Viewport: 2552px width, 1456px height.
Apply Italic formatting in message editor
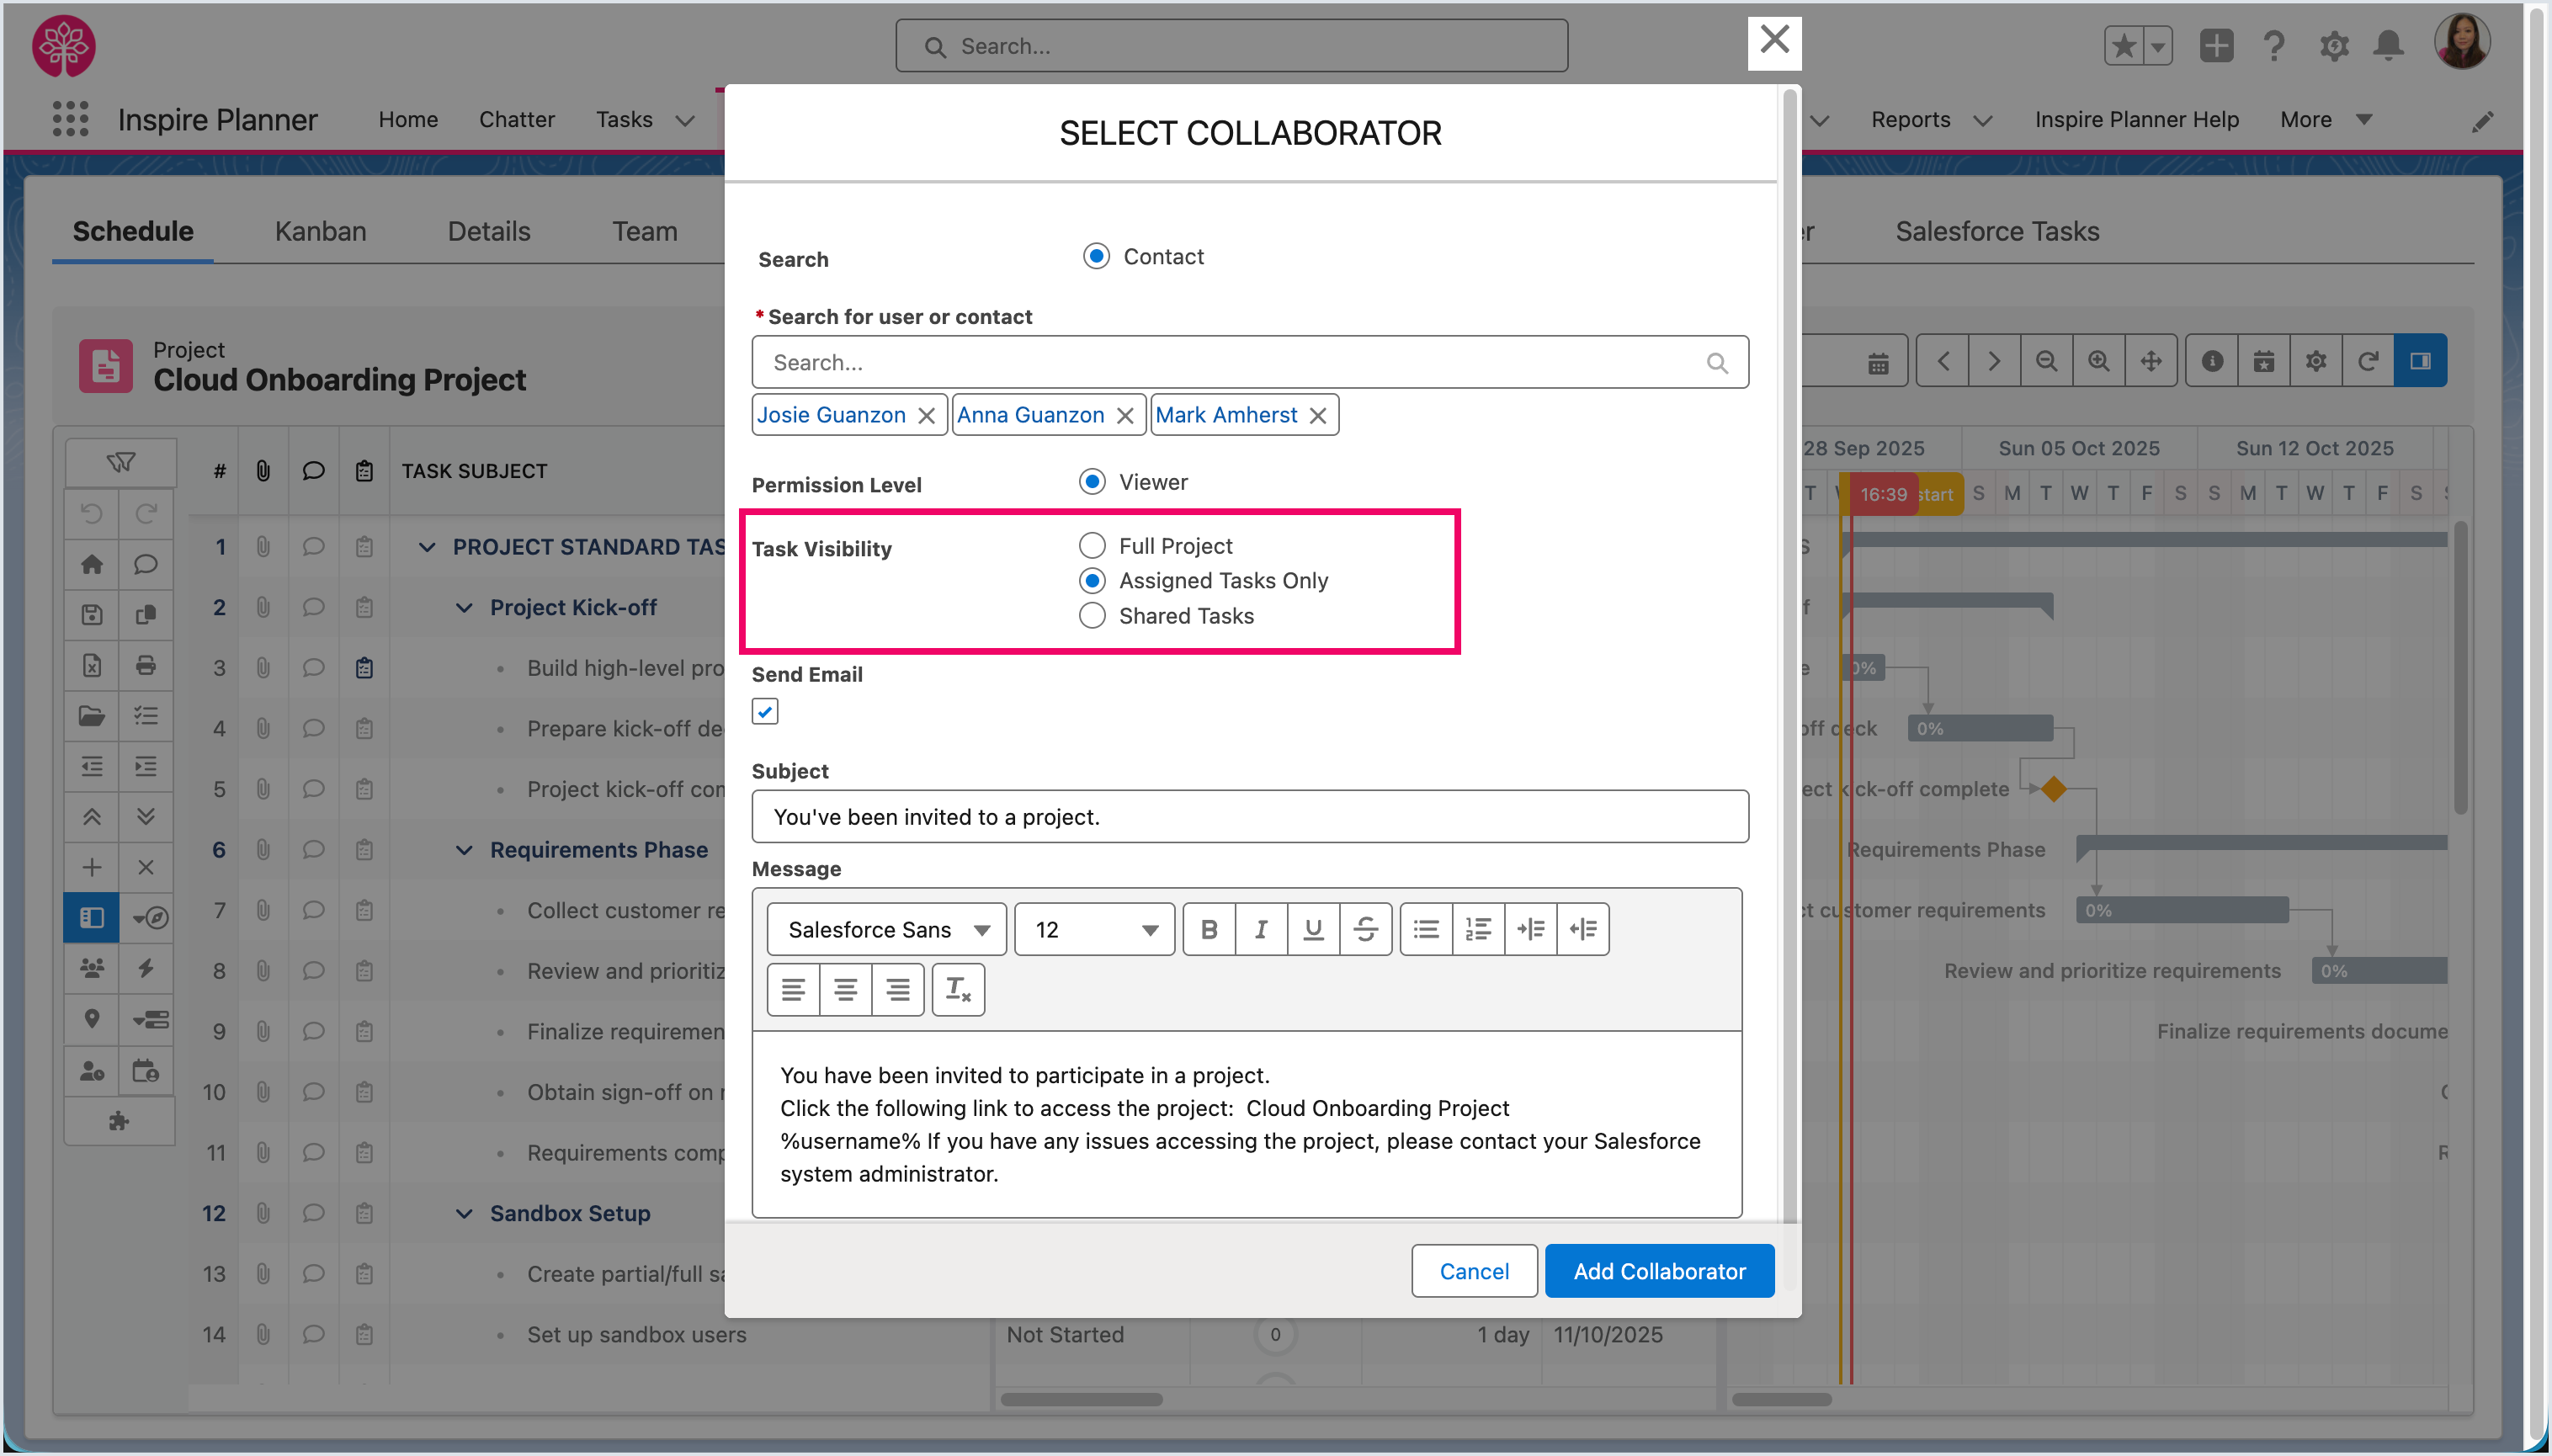click(x=1261, y=929)
